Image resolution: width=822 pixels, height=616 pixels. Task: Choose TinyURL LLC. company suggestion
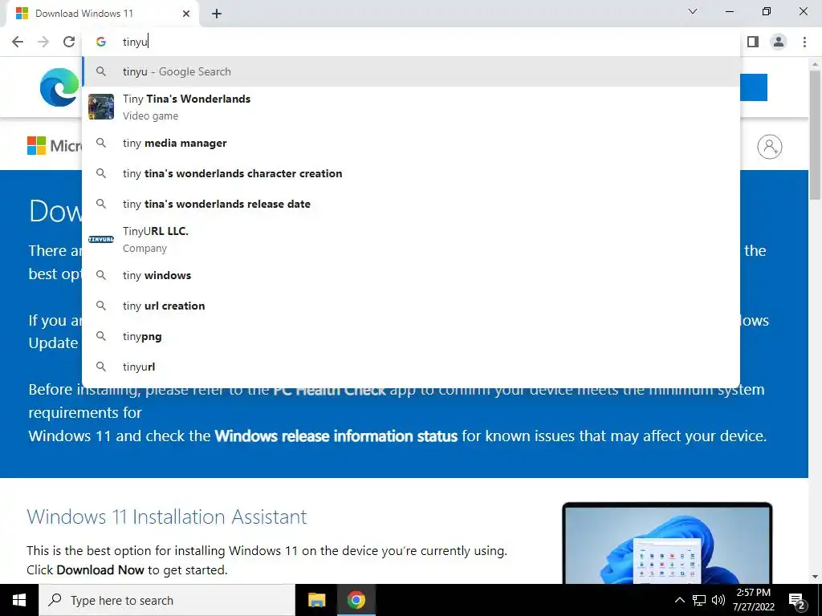coord(411,239)
